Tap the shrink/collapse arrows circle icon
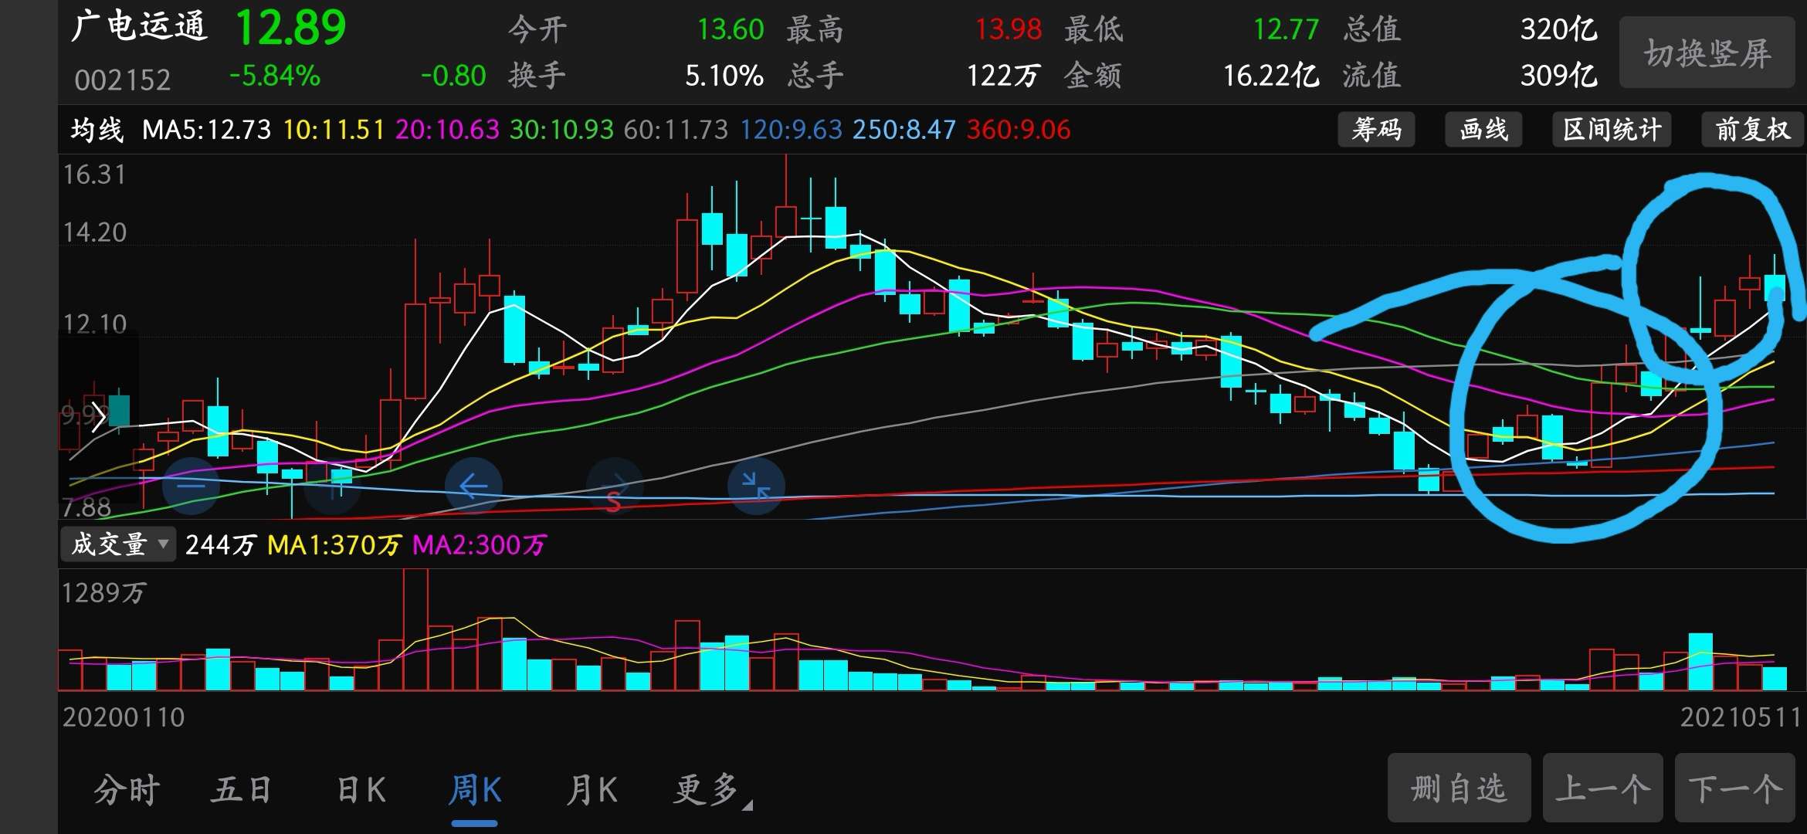This screenshot has width=1807, height=834. (x=756, y=486)
